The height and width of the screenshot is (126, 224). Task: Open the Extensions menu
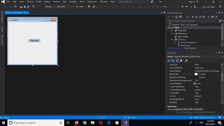(x=92, y=2)
